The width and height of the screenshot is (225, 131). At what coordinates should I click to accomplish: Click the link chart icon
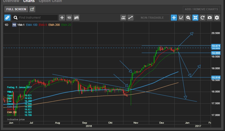(x=7, y=18)
